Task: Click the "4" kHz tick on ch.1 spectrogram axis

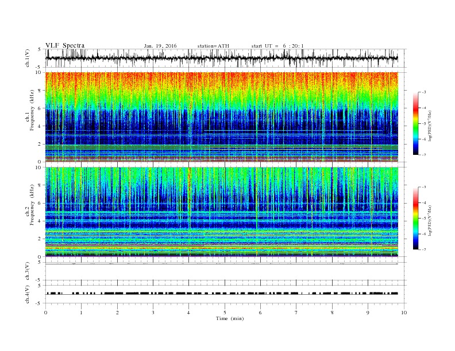Action: [x=40, y=126]
